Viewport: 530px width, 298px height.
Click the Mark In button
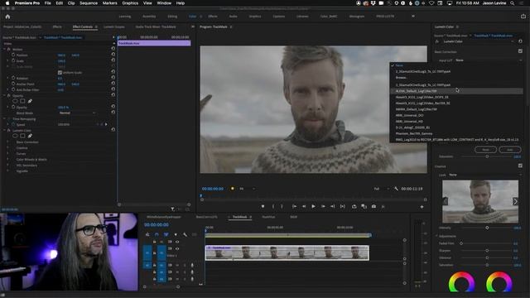pos(273,206)
